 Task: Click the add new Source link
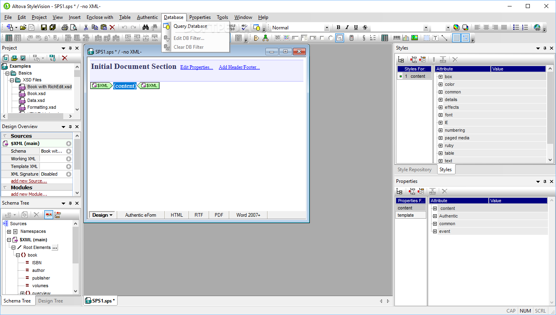[x=29, y=181]
